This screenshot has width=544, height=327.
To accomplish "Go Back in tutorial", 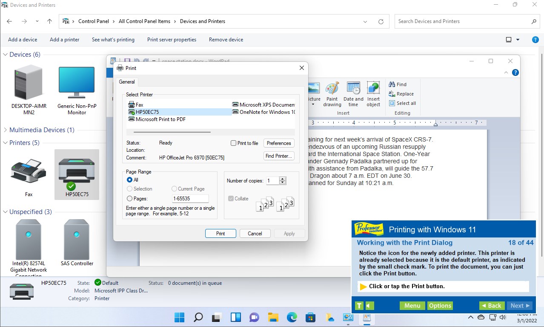I will pyautogui.click(x=492, y=306).
